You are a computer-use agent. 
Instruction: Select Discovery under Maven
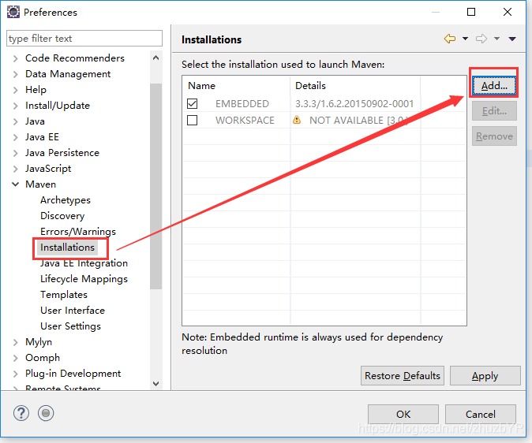(x=62, y=216)
